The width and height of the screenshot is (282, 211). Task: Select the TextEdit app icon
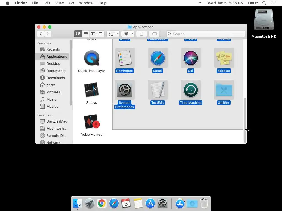158,90
